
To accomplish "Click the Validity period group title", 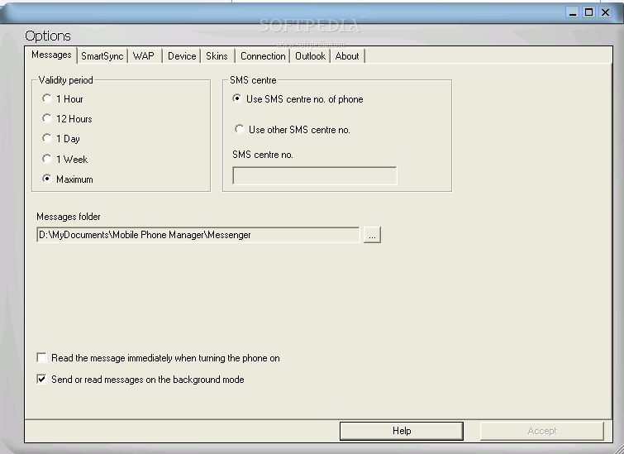I will pyautogui.click(x=65, y=80).
